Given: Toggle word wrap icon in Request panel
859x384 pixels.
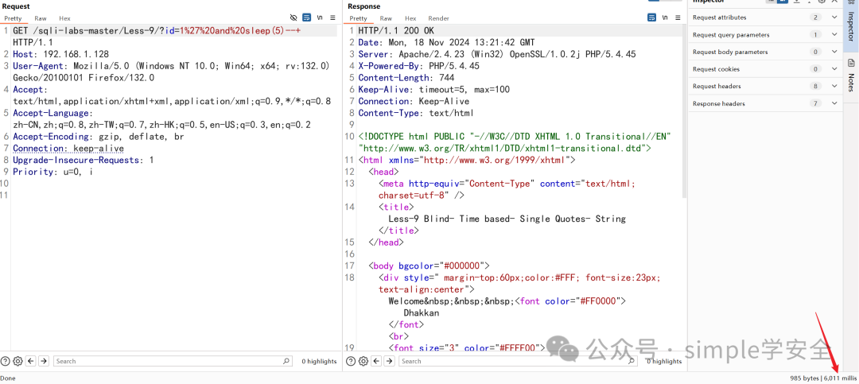Looking at the screenshot, I should pos(307,17).
